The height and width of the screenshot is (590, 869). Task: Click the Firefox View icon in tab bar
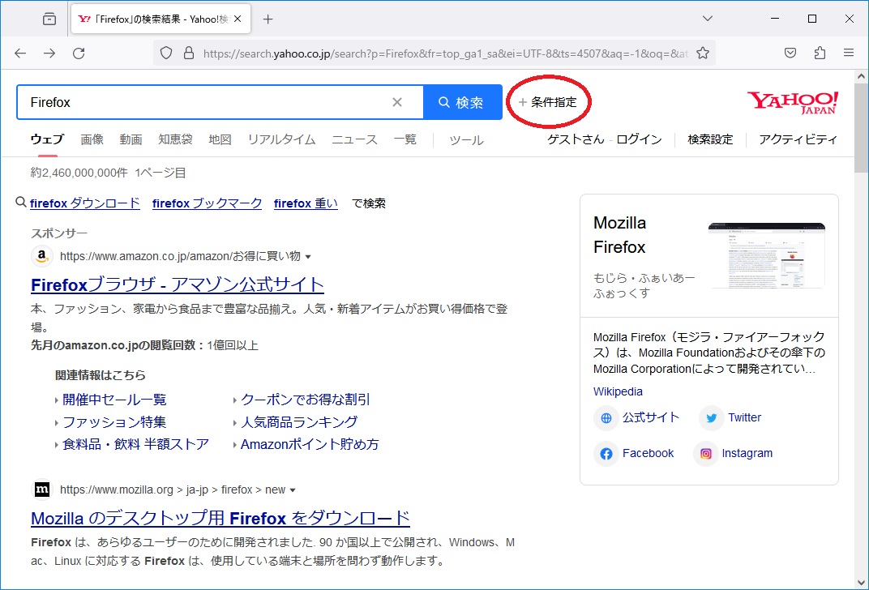pos(49,19)
